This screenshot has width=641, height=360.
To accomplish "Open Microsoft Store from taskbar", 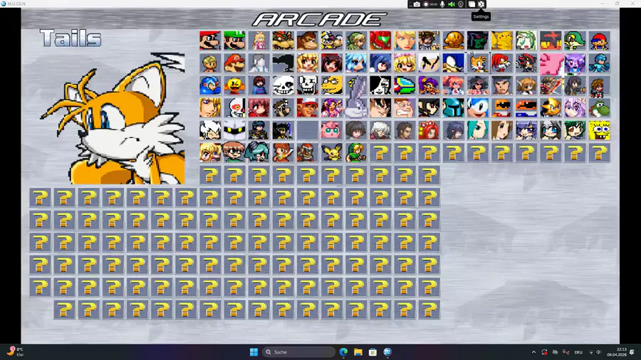I will [x=372, y=352].
